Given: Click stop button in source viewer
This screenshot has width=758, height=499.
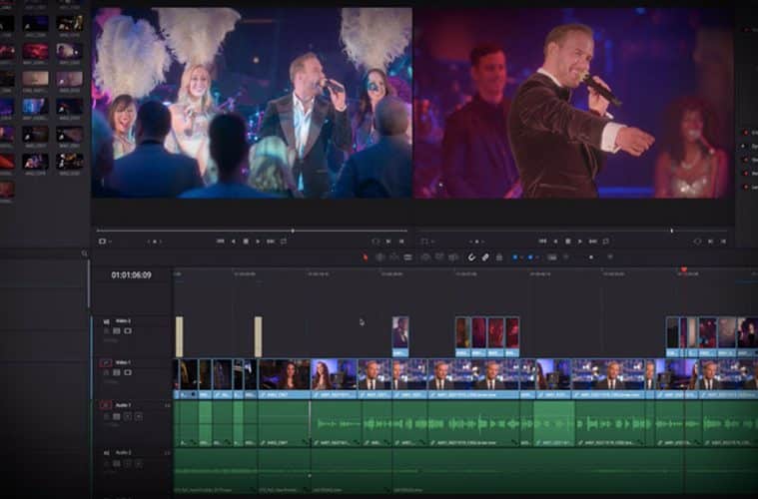Looking at the screenshot, I should point(246,241).
